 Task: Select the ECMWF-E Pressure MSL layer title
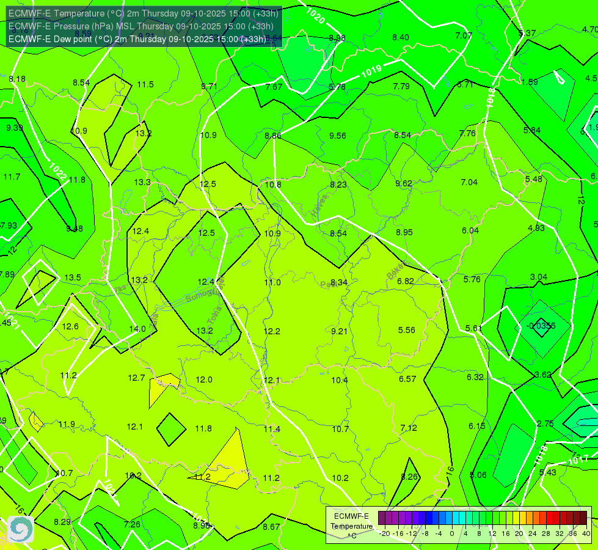click(141, 26)
